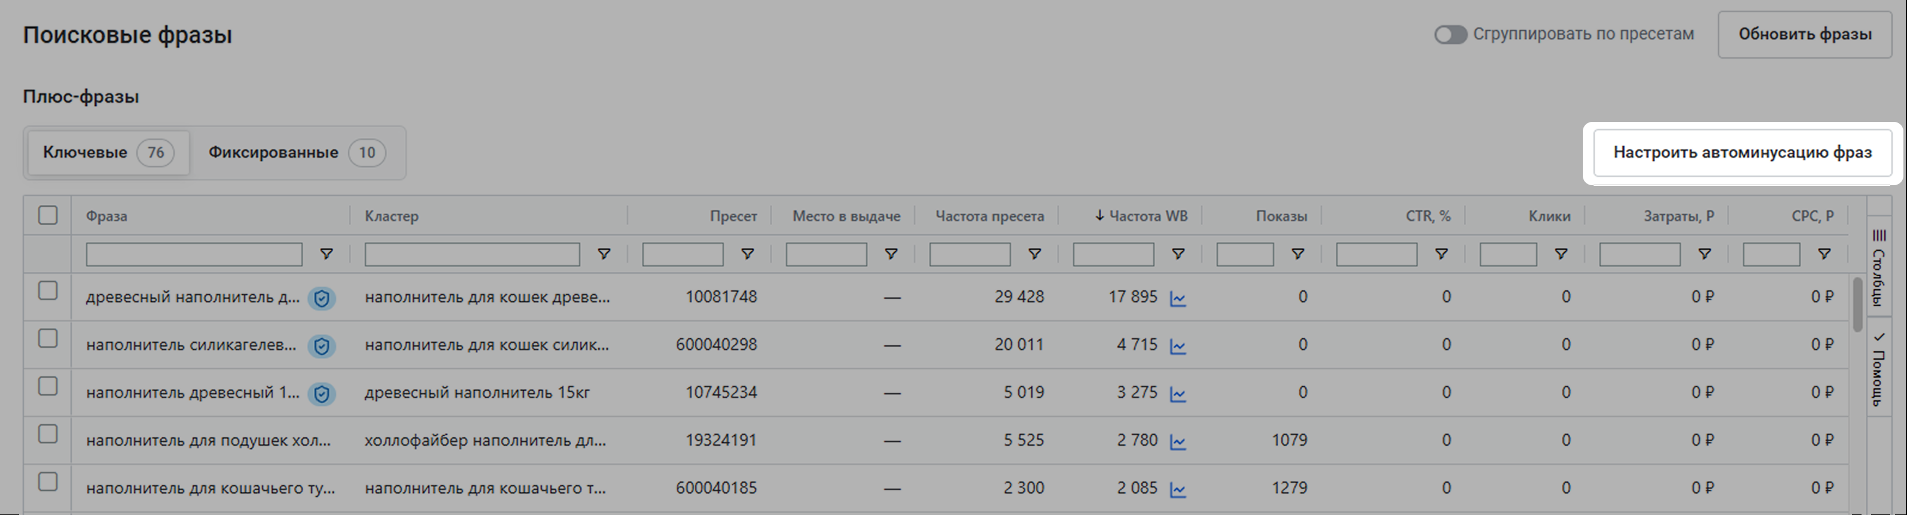Open the Помощь side panel
The image size is (1907, 515).
(1879, 368)
